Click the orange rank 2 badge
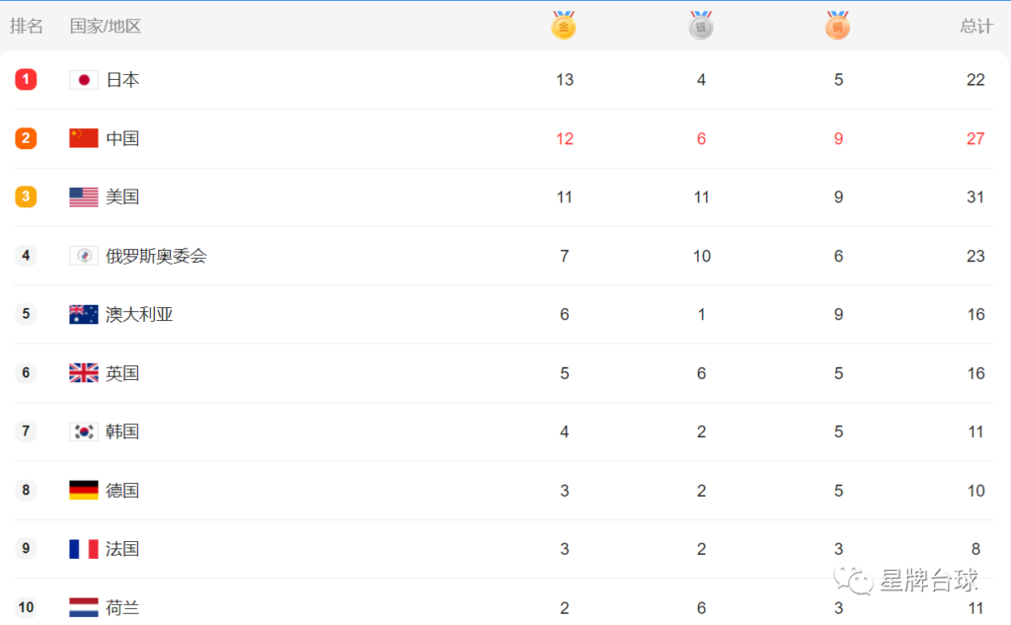The image size is (1011, 625). [x=26, y=138]
